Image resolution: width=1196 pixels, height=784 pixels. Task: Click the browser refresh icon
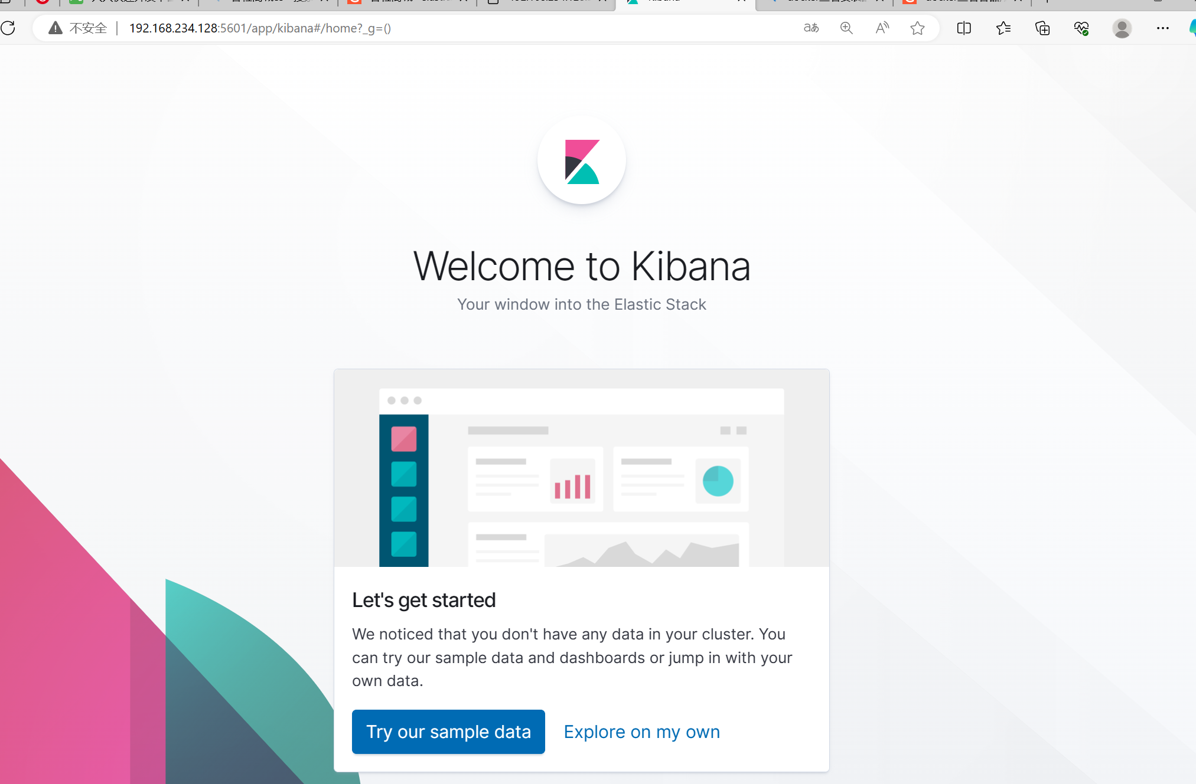[8, 28]
